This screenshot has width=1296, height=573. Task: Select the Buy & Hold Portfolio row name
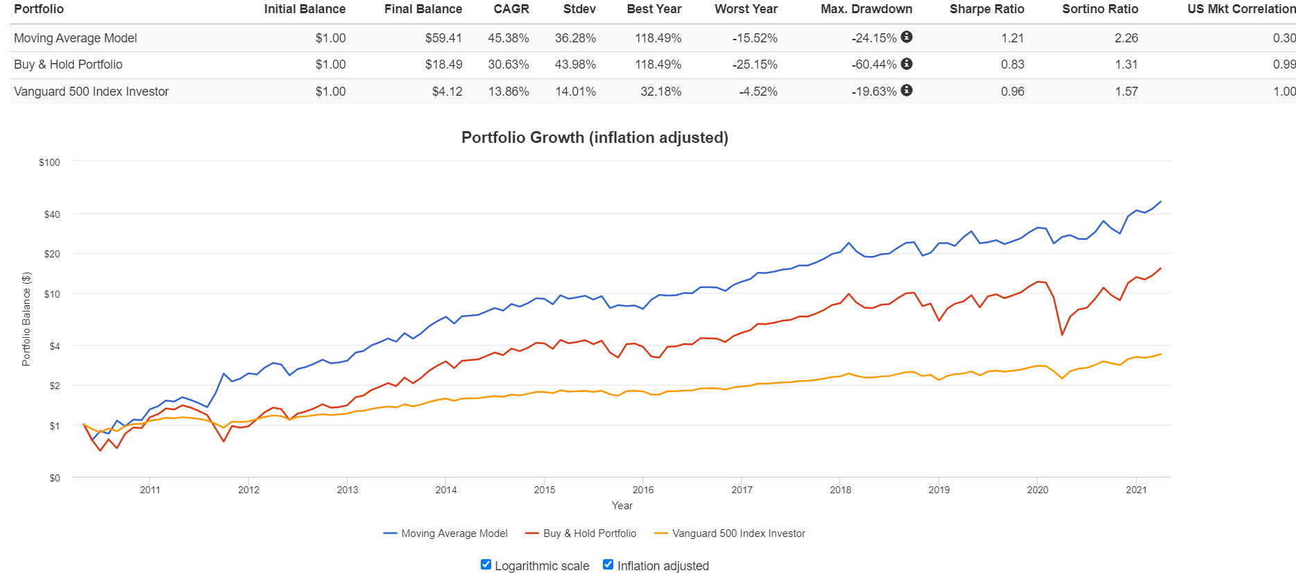[68, 65]
